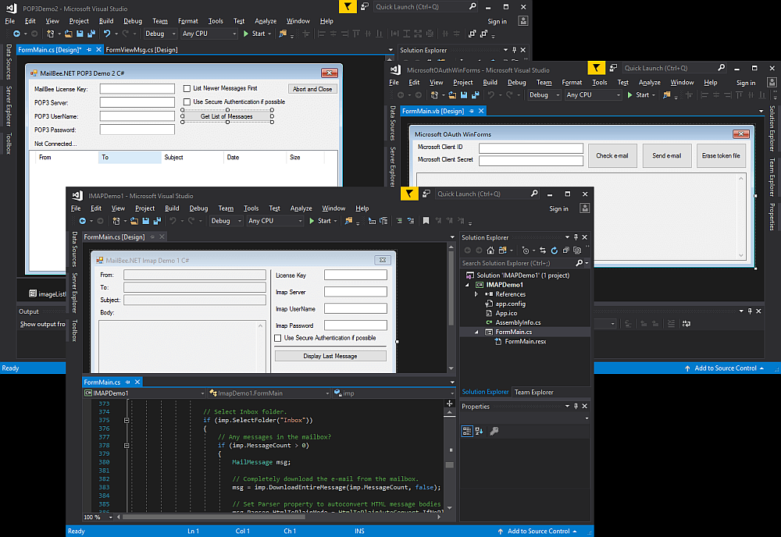Screen dimensions: 781x537
Task: Open Property Pages wrench icon in Properties
Action: 494,431
